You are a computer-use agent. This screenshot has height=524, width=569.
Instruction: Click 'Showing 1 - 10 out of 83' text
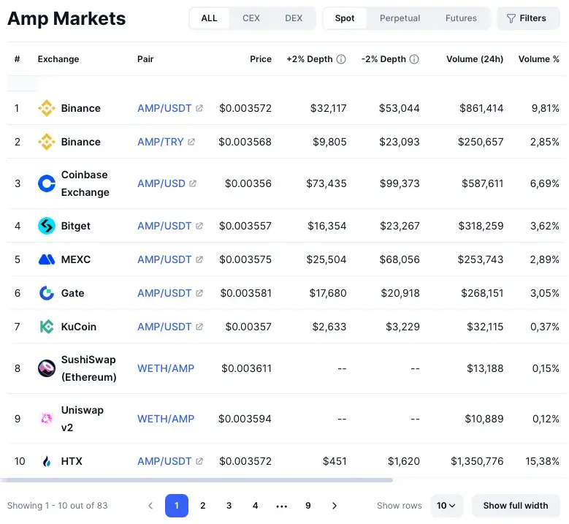(57, 506)
